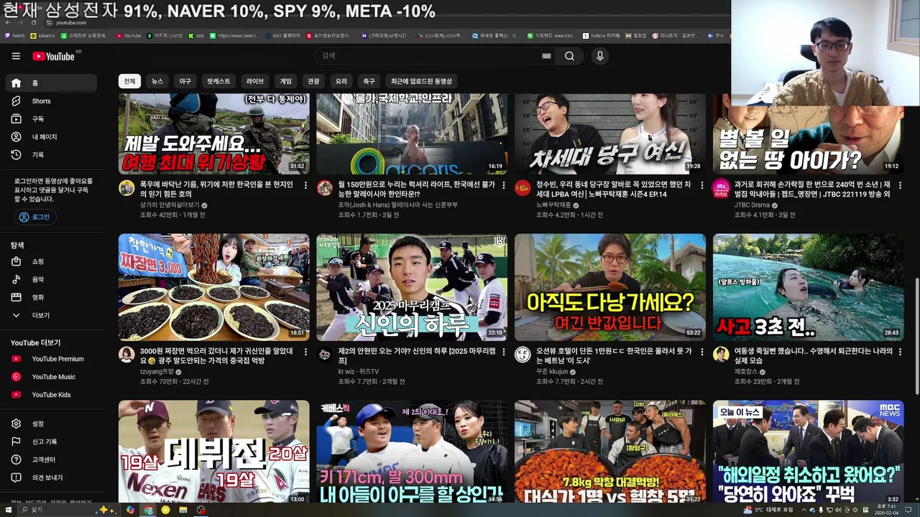This screenshot has width=920, height=517.
Task: Select the 뉴스 filter chip
Action: pyautogui.click(x=157, y=81)
